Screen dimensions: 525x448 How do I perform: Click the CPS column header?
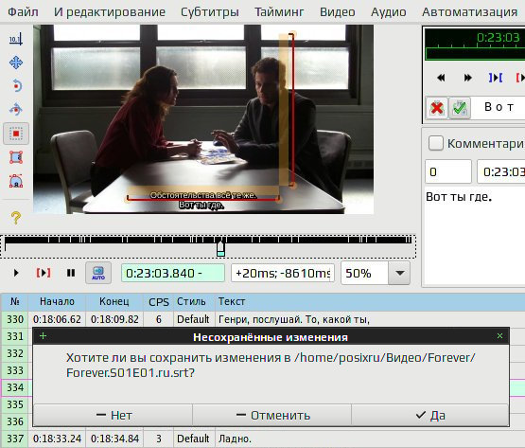(159, 301)
